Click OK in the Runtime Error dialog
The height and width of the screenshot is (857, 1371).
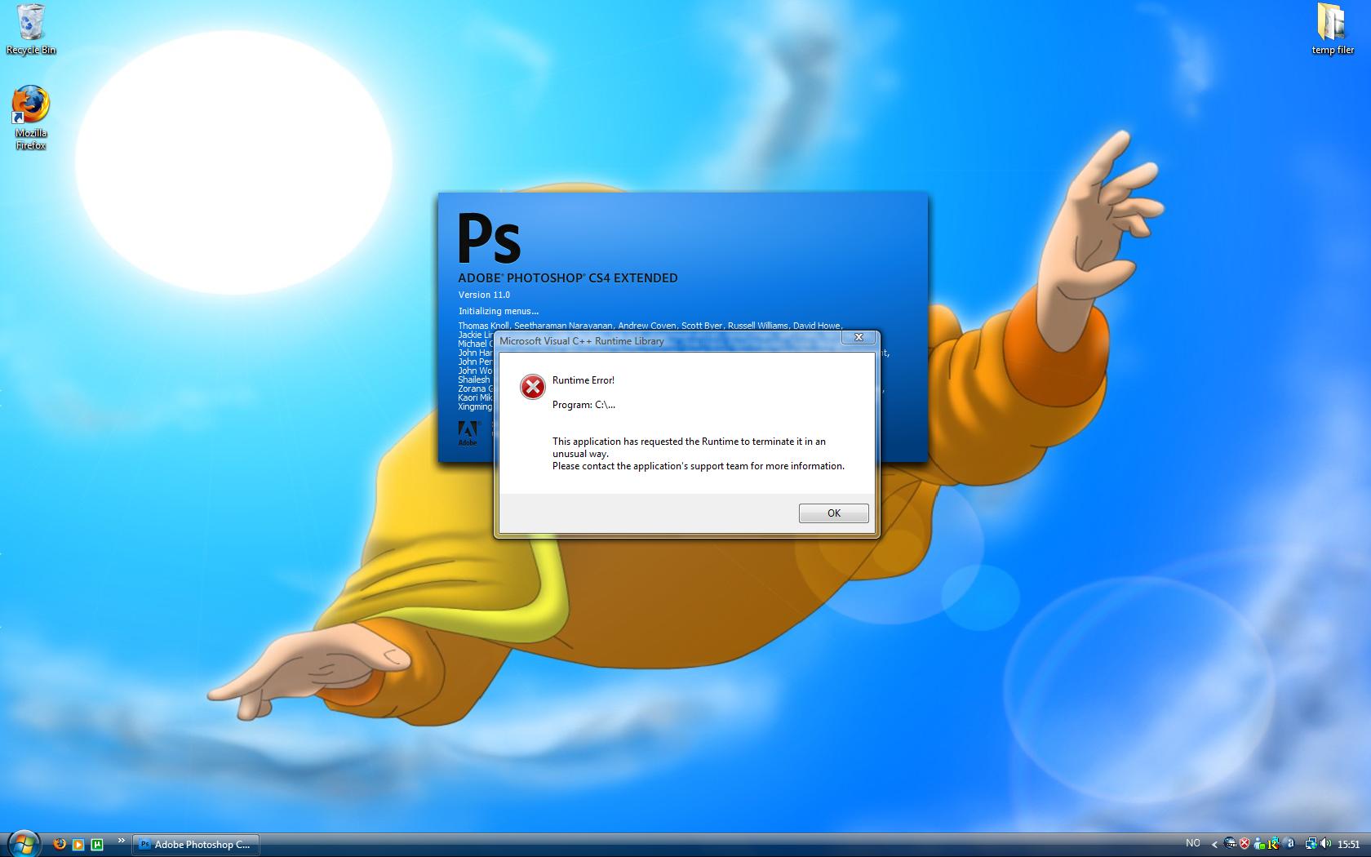click(833, 513)
